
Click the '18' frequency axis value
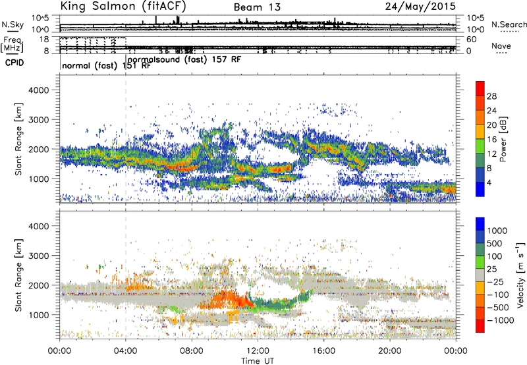click(44, 40)
